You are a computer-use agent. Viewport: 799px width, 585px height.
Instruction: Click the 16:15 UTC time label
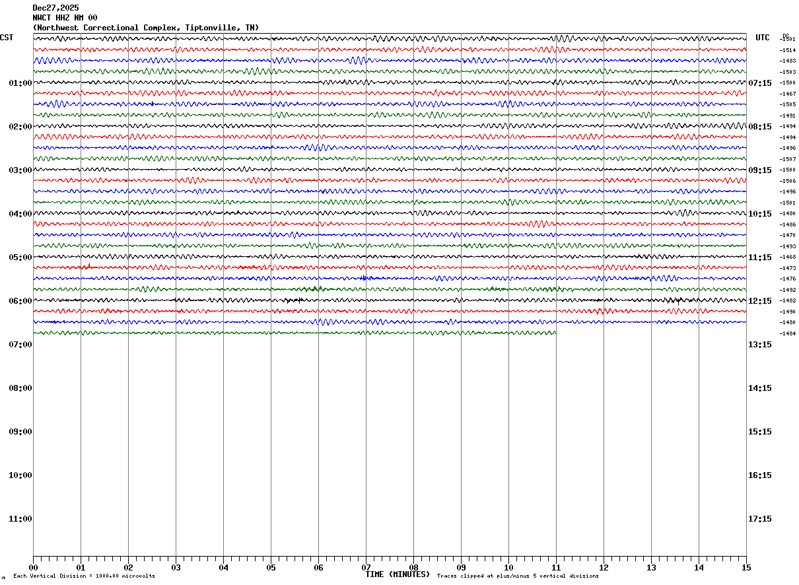(x=760, y=475)
